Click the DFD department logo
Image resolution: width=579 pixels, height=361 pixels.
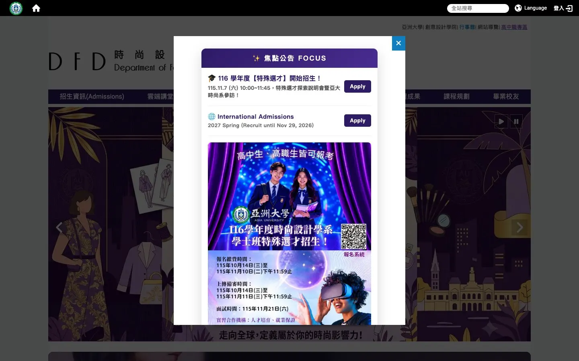(x=111, y=61)
